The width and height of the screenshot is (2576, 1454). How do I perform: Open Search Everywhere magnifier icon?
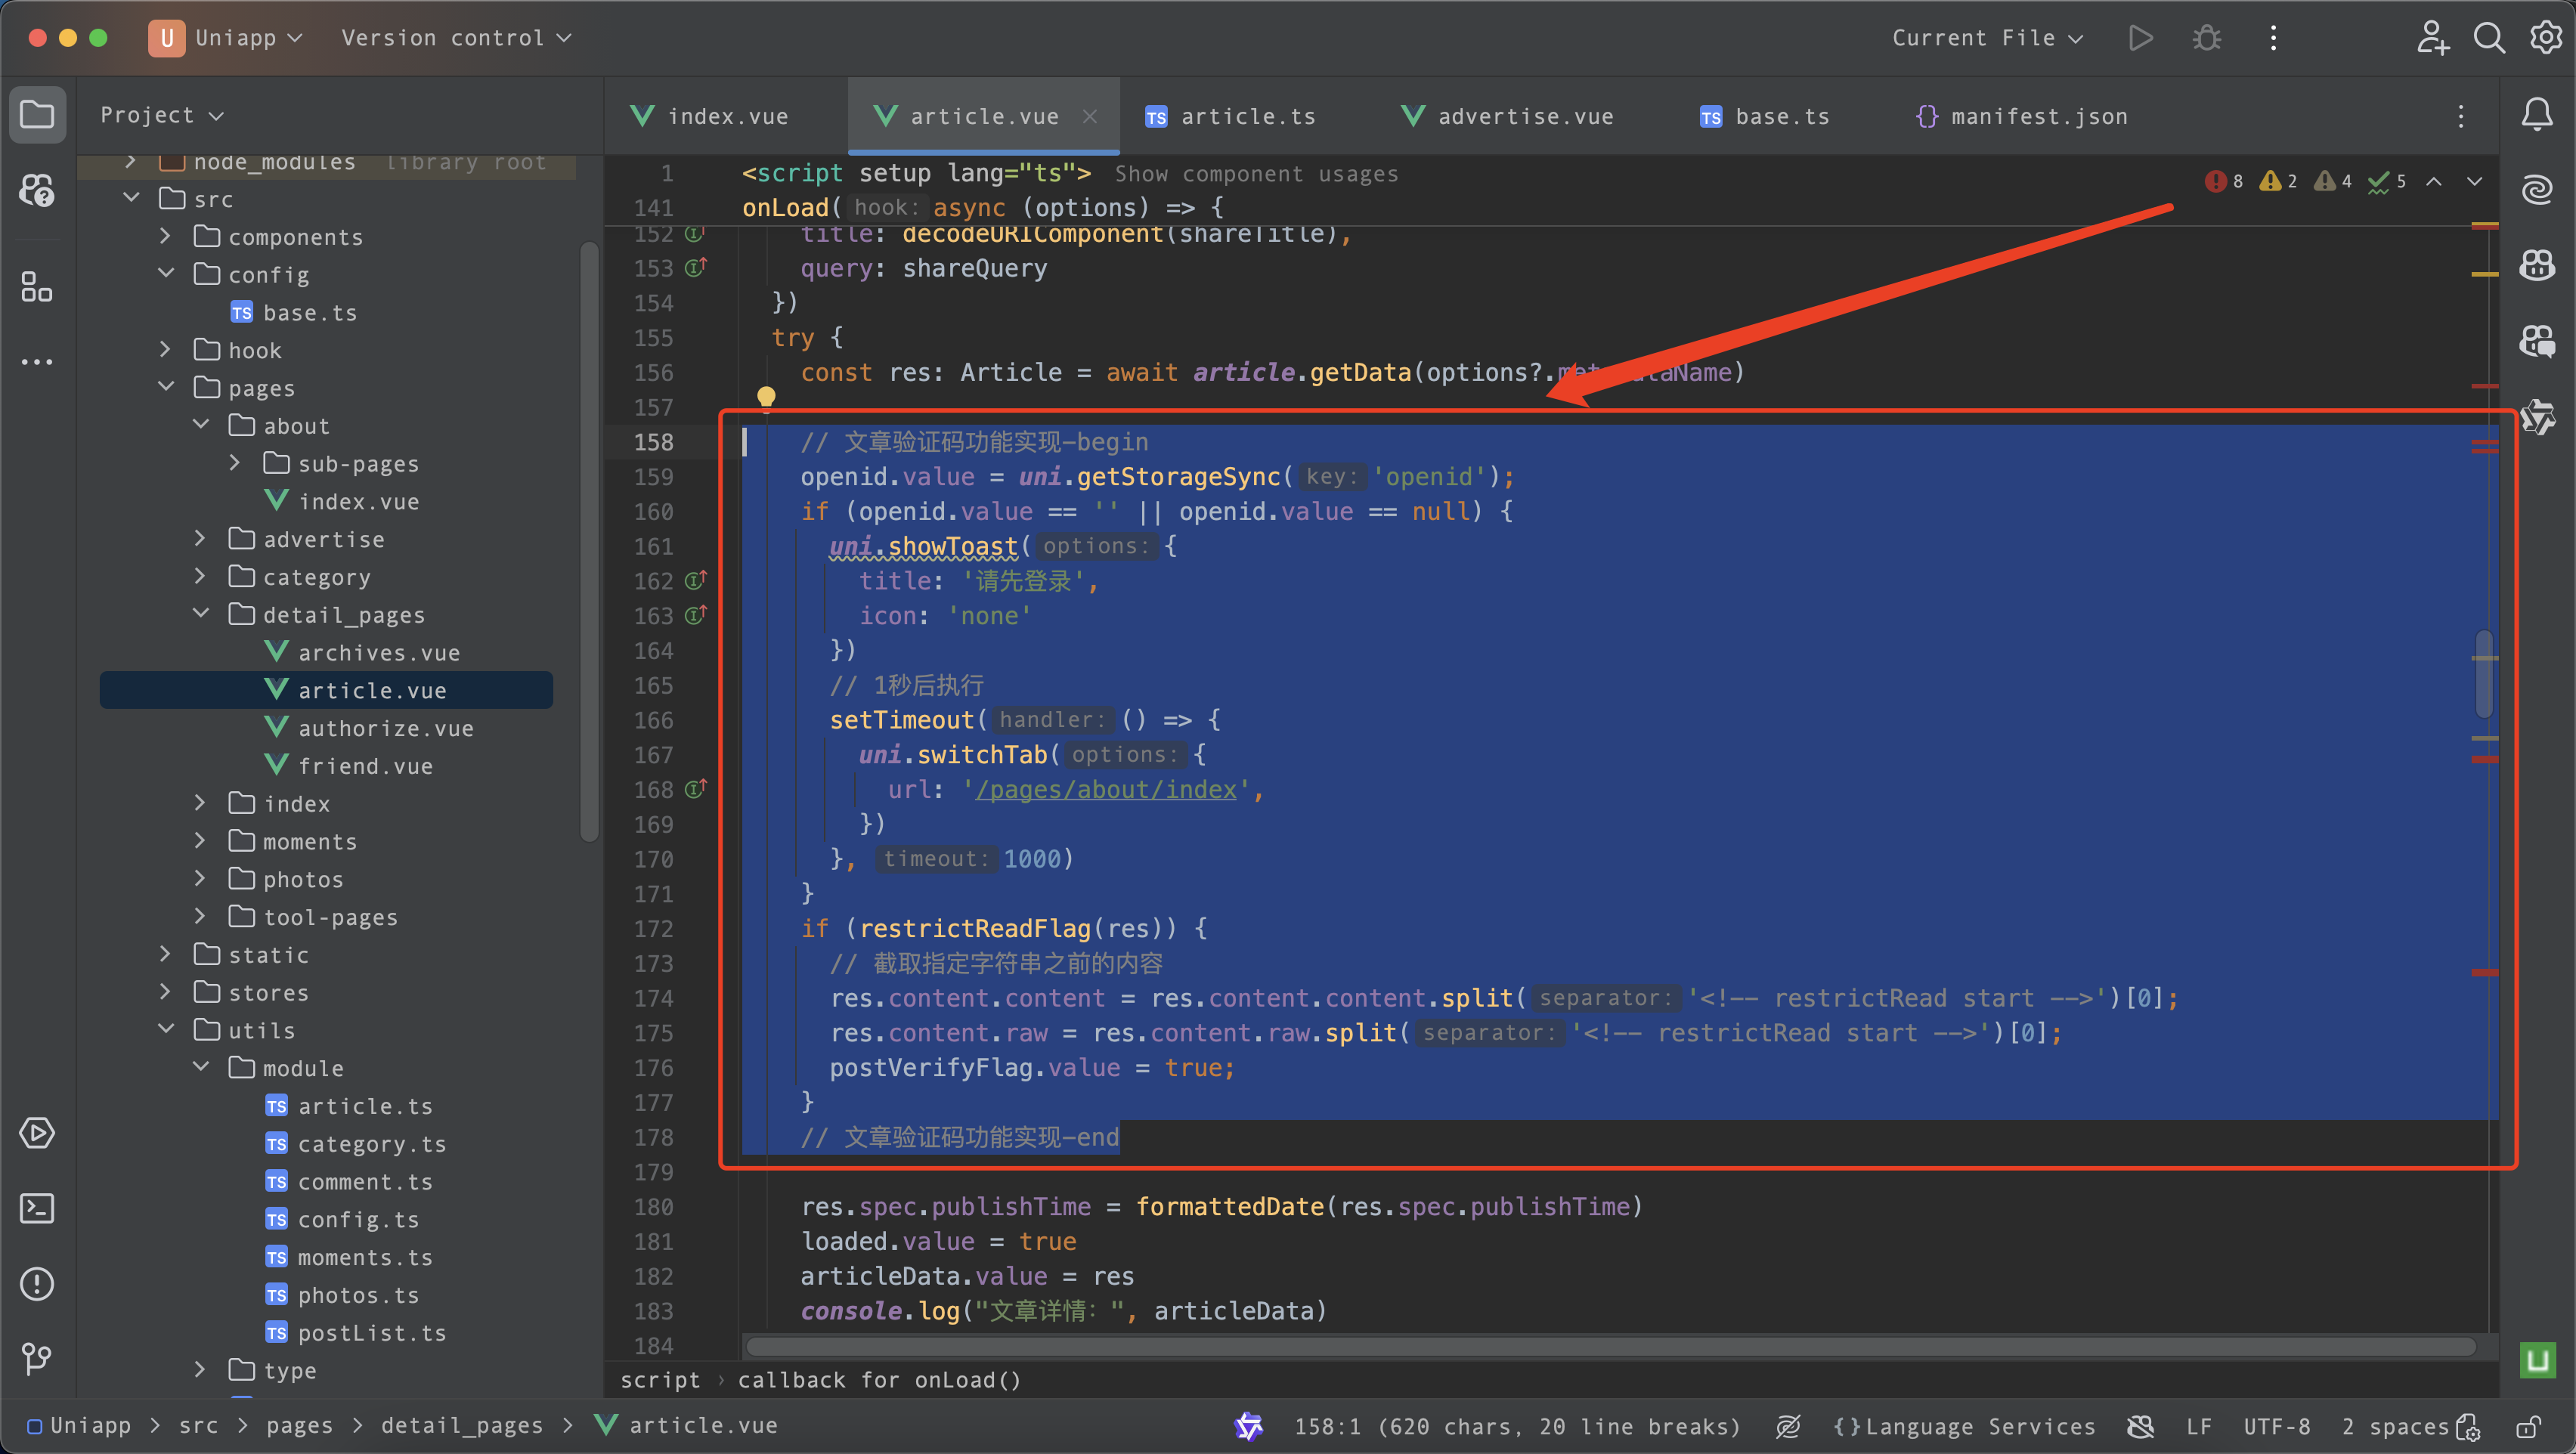[x=2488, y=38]
